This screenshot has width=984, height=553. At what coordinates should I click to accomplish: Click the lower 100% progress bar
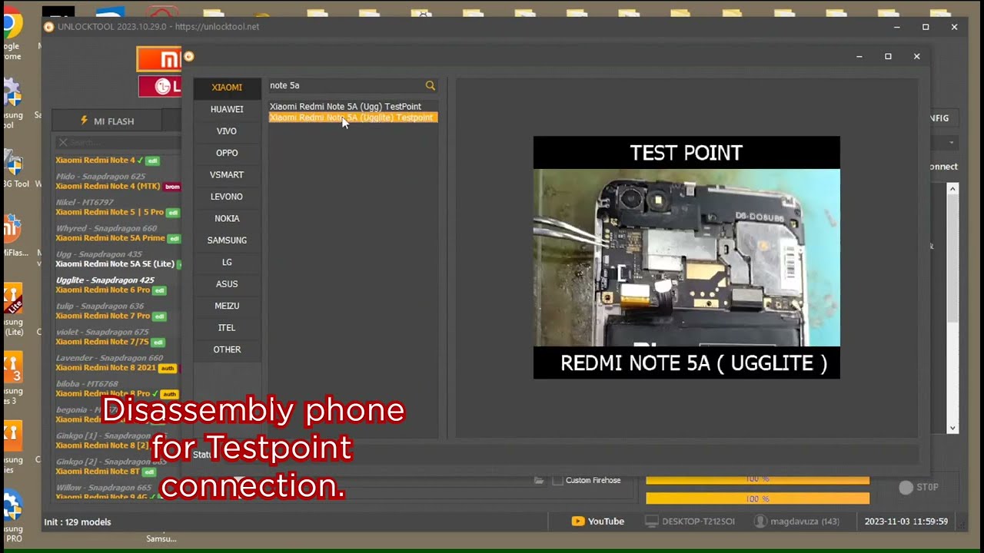[757, 498]
